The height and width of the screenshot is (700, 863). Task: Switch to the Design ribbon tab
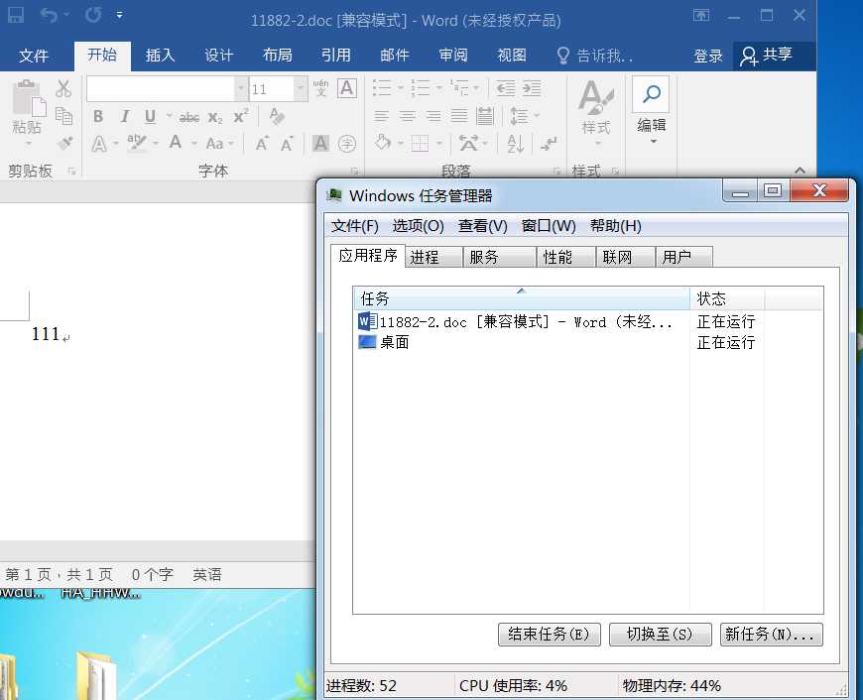click(x=218, y=56)
